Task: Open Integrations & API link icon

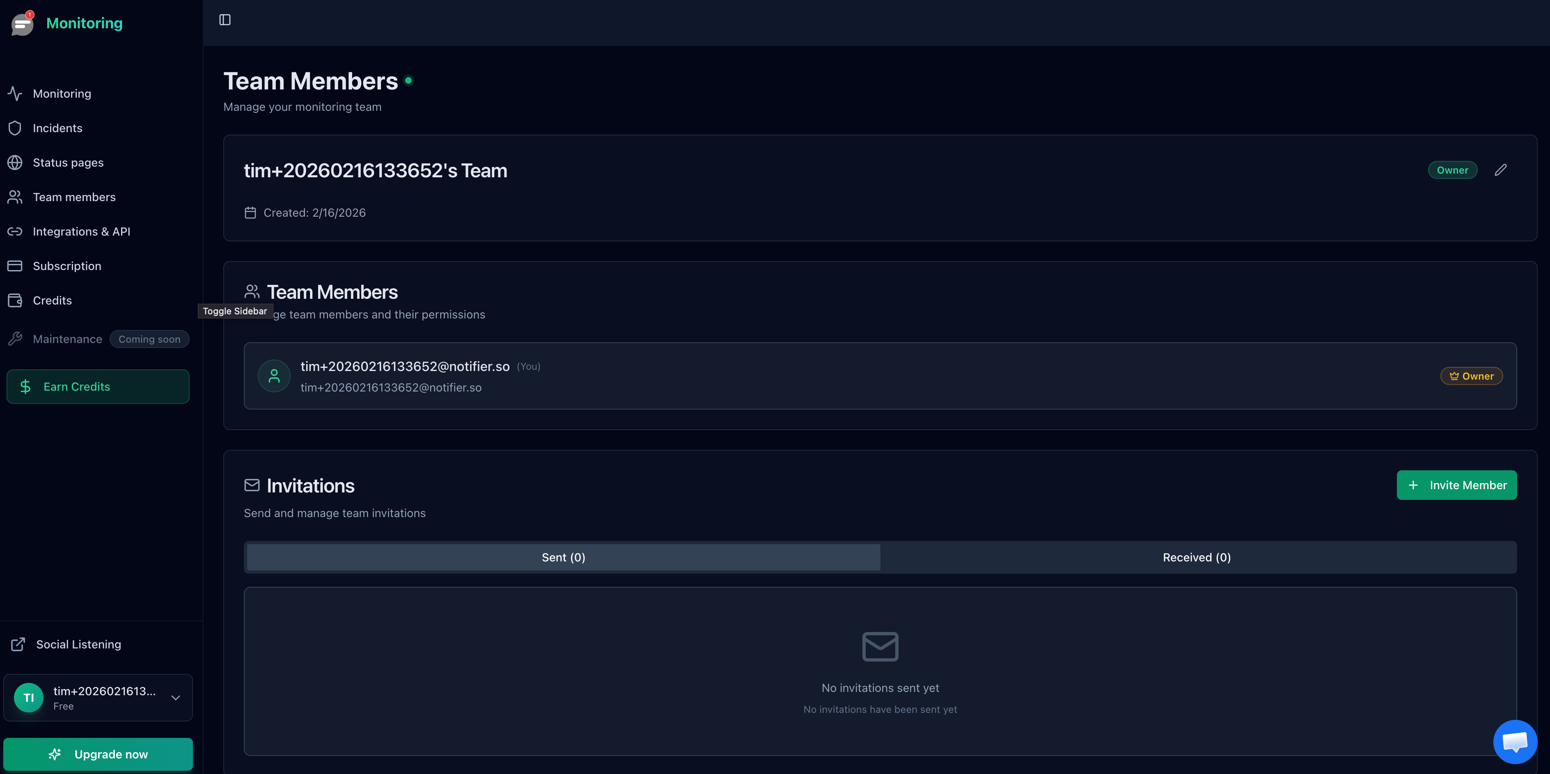Action: click(15, 231)
